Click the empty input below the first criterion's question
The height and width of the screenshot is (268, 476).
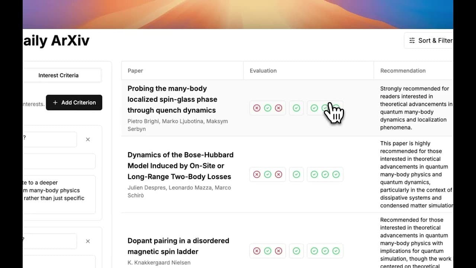59,161
